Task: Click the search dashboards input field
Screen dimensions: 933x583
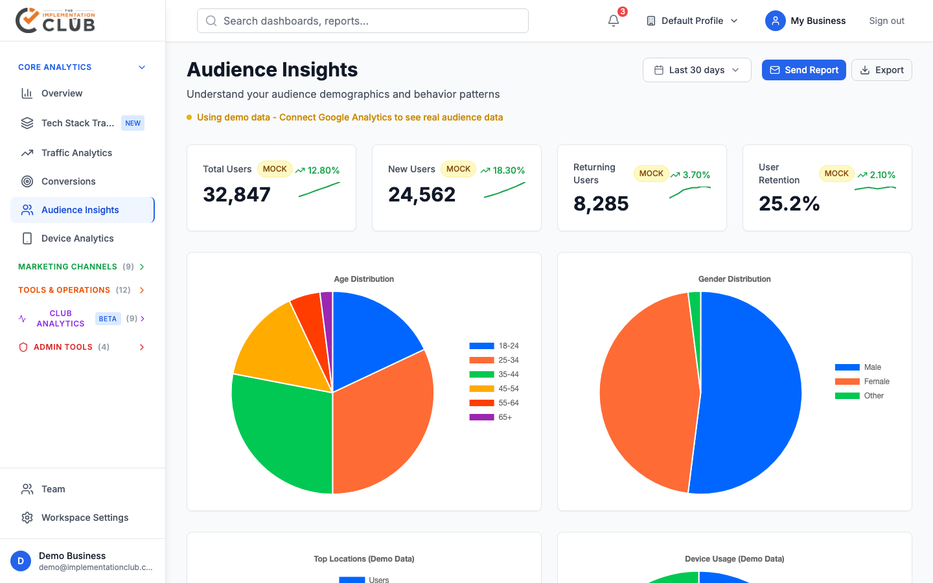Action: tap(363, 21)
